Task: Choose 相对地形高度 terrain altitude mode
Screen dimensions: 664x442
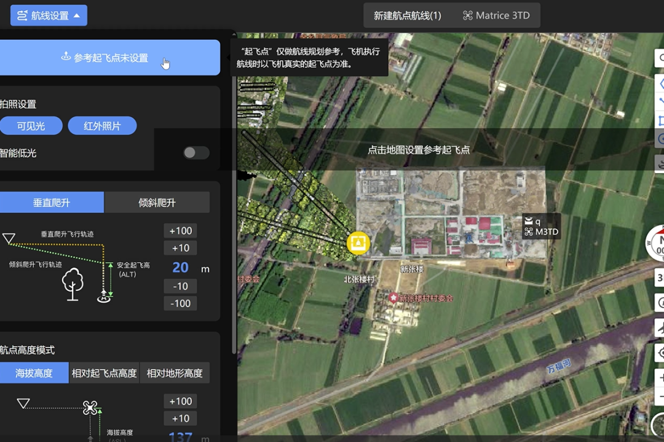Action: 175,373
